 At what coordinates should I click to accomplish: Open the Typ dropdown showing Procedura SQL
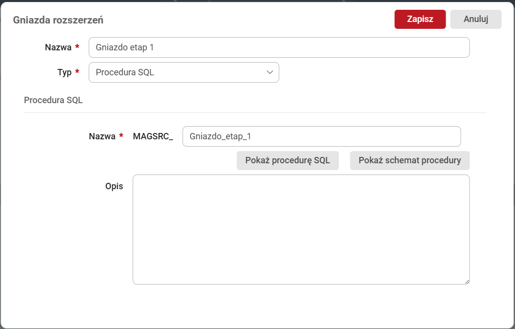(183, 72)
